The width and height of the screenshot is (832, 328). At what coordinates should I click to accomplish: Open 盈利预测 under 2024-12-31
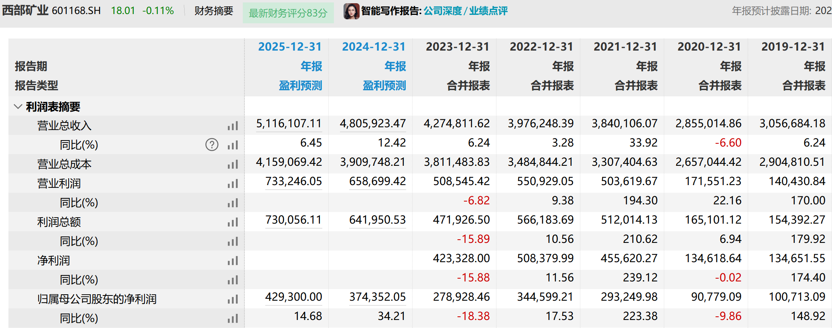384,86
